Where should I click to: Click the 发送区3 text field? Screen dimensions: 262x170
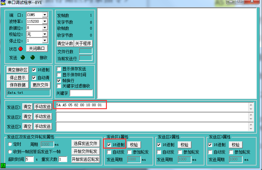click(x=152, y=127)
